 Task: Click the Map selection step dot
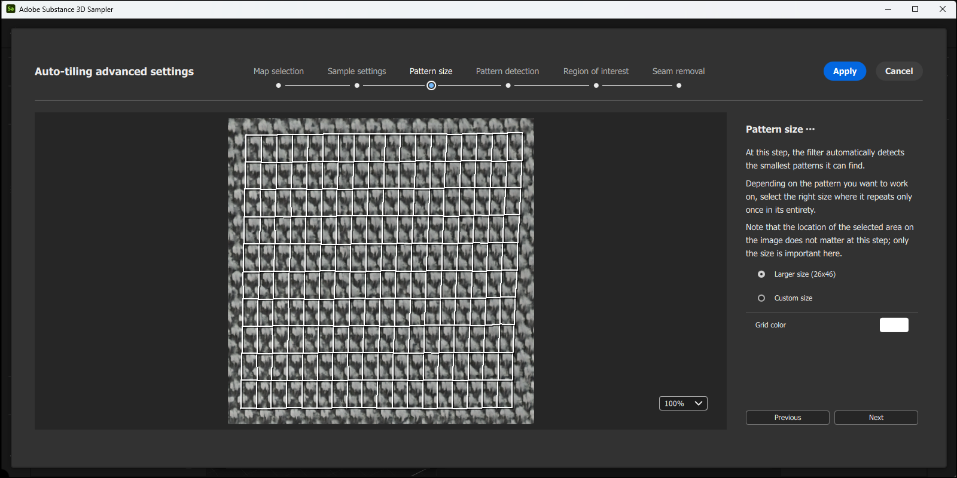tap(278, 85)
